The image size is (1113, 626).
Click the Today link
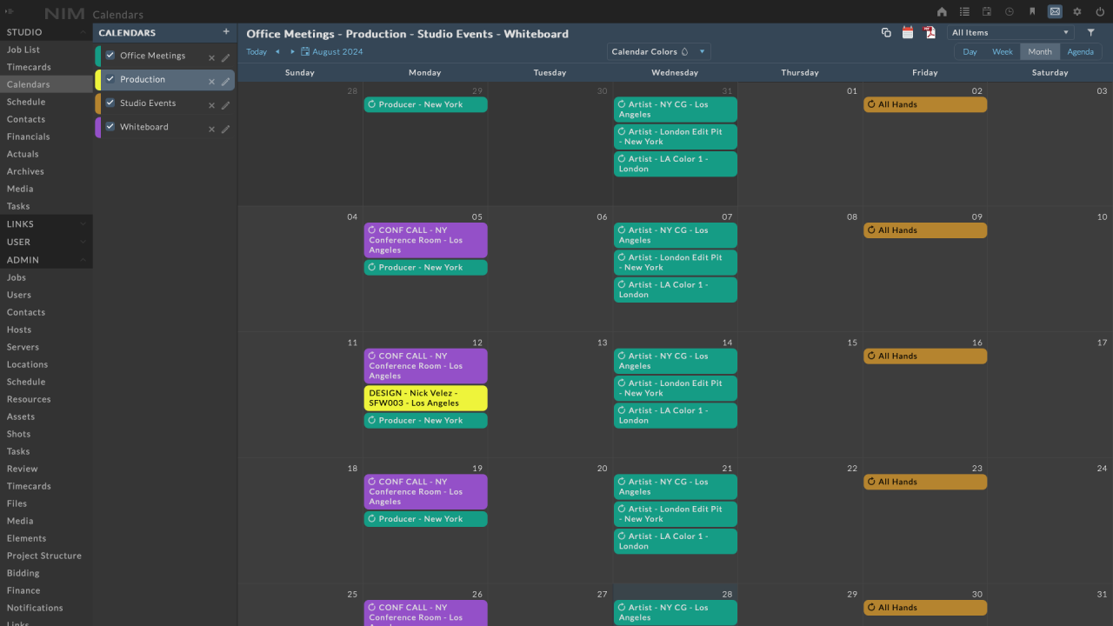coord(257,52)
